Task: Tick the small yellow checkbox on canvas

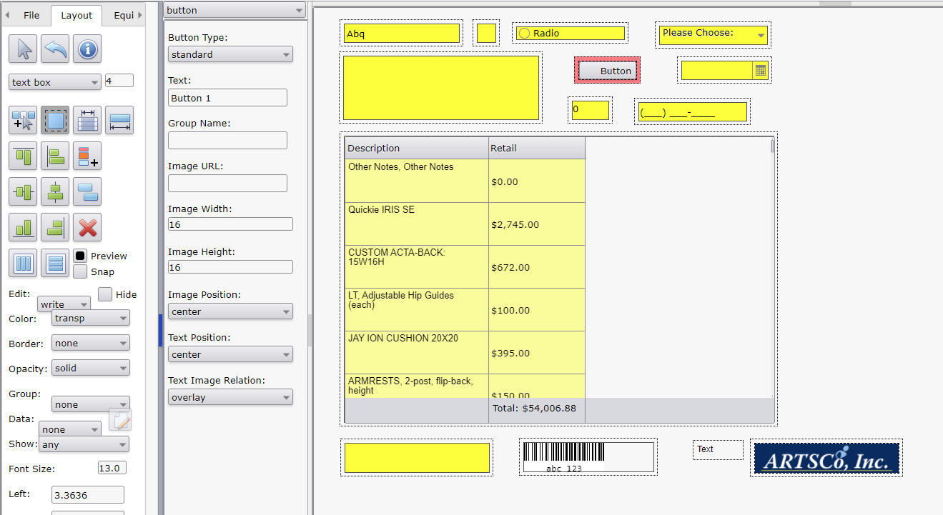Action: pos(486,33)
